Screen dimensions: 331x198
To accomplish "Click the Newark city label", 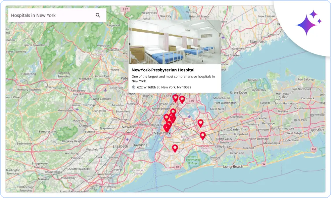I will coord(128,127).
